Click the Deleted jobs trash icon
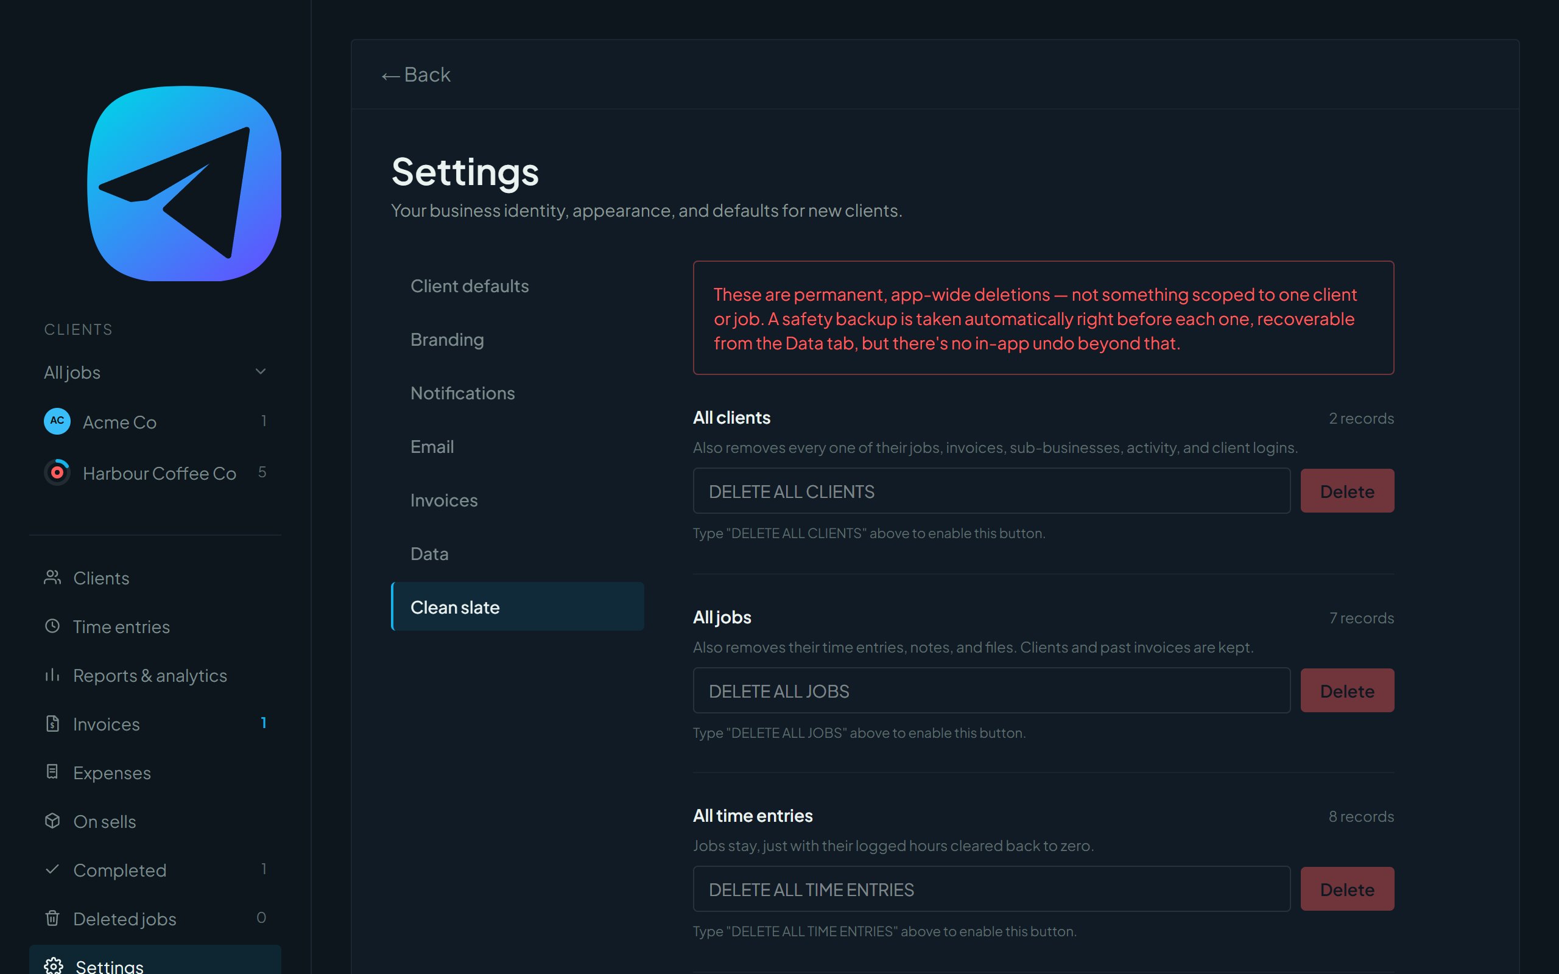This screenshot has height=974, width=1559. tap(52, 919)
